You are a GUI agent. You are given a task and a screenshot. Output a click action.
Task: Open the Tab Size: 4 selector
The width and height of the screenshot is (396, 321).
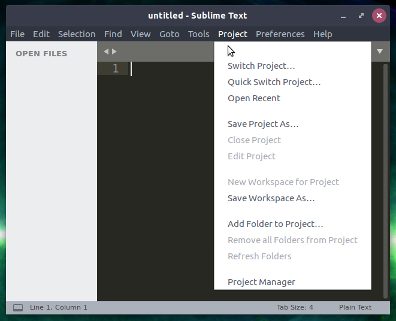point(295,307)
